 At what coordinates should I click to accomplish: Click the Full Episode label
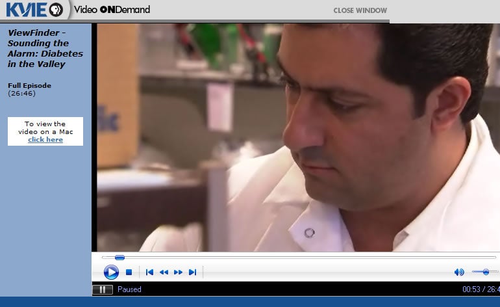29,86
